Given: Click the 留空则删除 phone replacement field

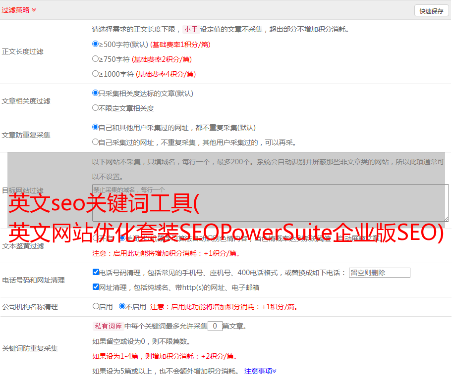Looking at the screenshot, I should click(379, 273).
